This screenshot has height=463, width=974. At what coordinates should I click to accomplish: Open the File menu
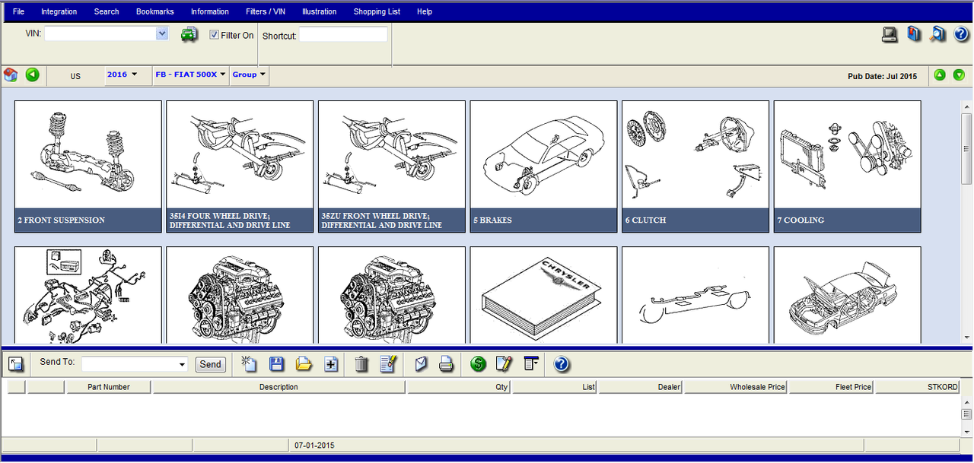pos(19,11)
